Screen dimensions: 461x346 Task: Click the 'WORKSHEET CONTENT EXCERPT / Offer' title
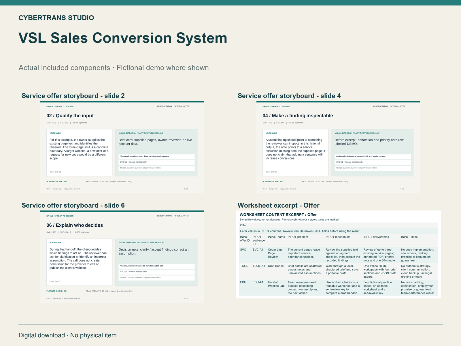point(278,215)
